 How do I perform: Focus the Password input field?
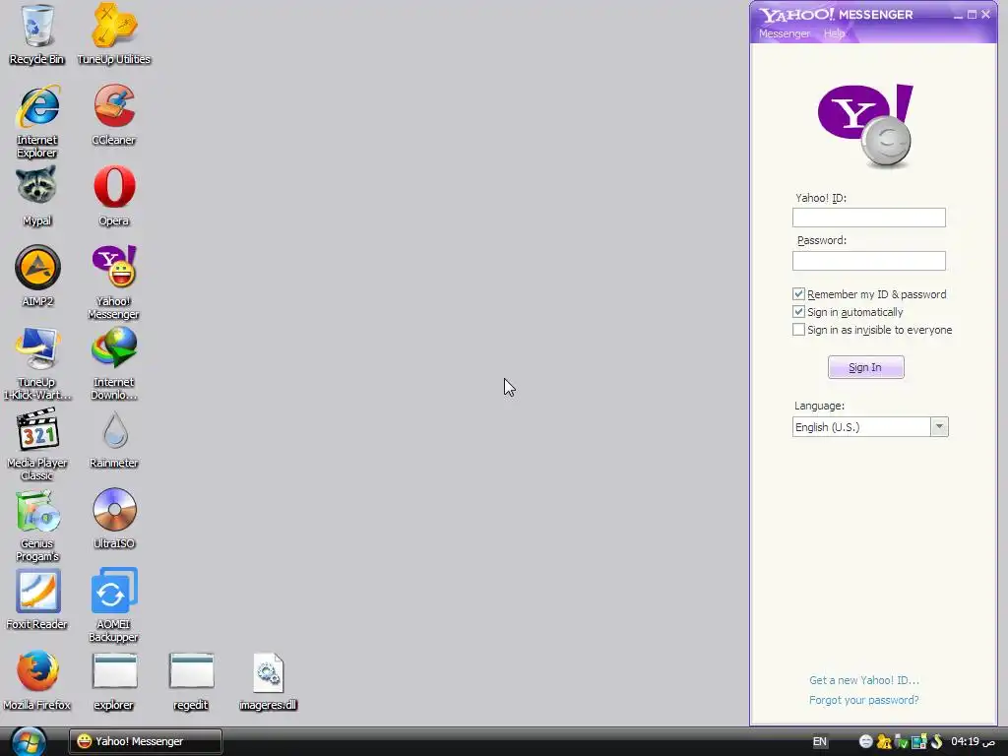point(869,261)
